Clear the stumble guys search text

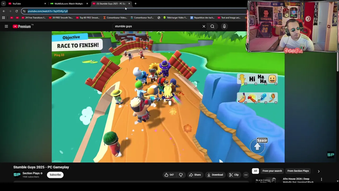[204, 26]
